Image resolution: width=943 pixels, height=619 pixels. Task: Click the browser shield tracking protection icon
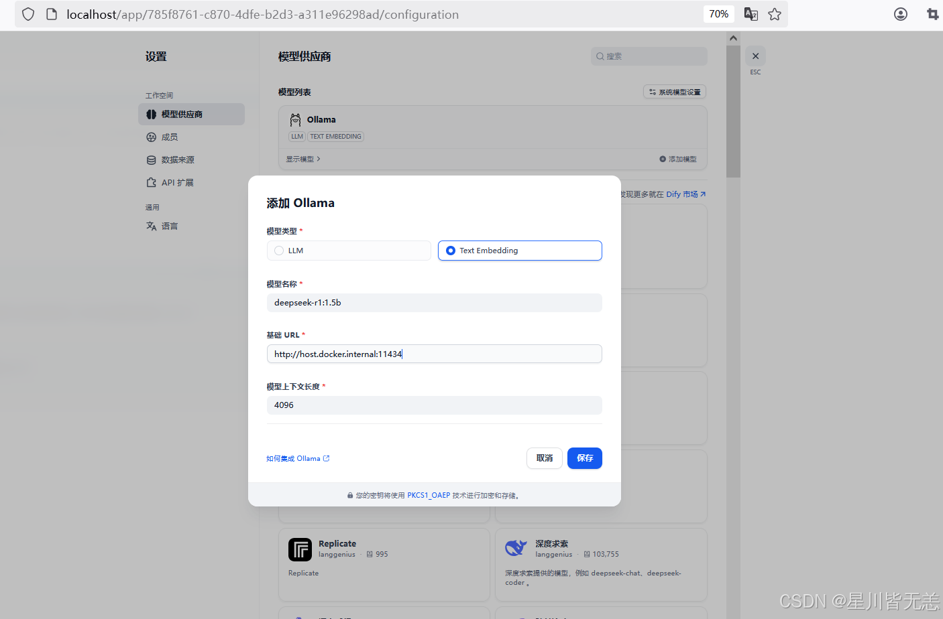(28, 14)
